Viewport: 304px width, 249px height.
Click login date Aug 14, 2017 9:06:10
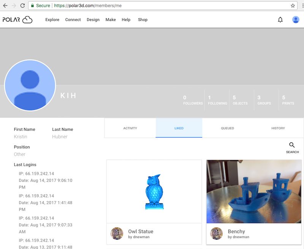(x=46, y=184)
